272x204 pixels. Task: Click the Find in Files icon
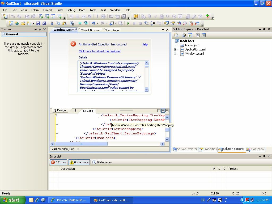[x=72, y=23]
